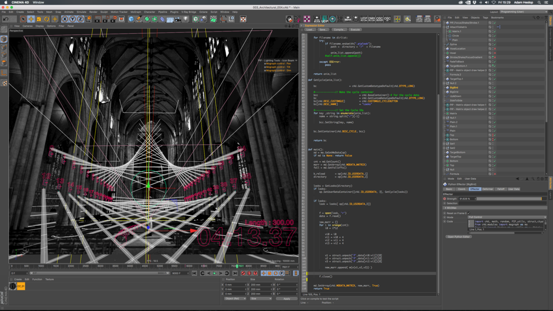The width and height of the screenshot is (553, 311).
Task: Click the Light object icon
Action: (186, 19)
